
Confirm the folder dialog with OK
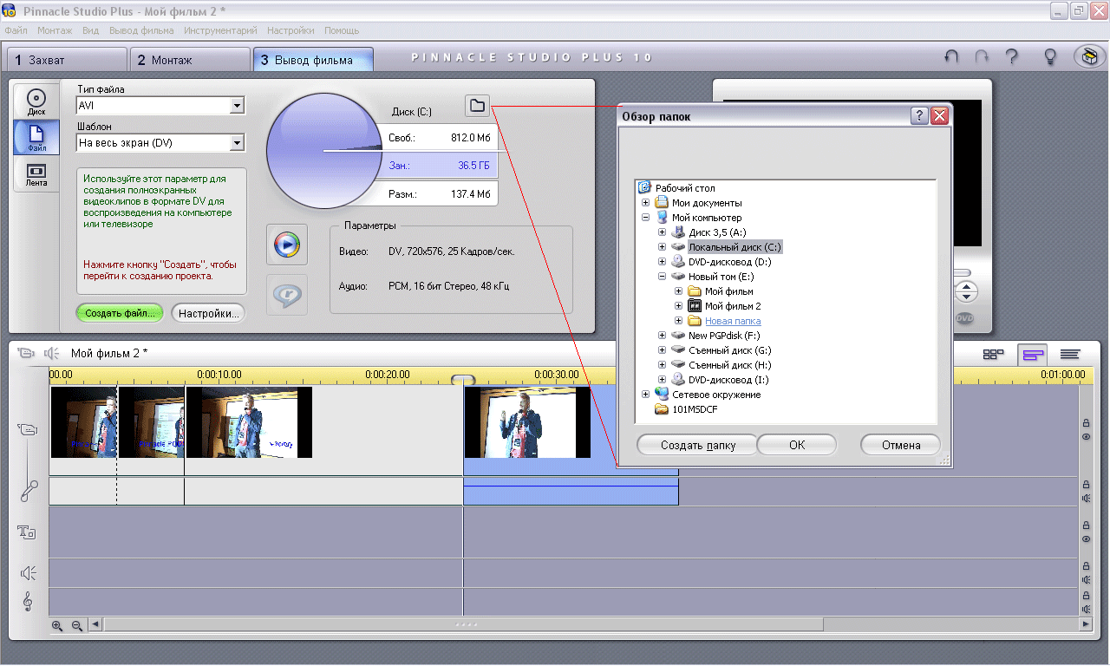pos(797,445)
